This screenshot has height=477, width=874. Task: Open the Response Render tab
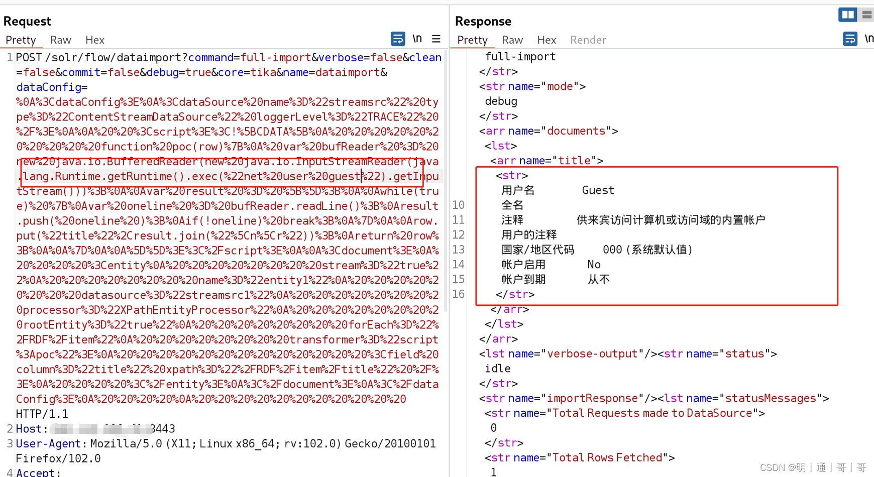tap(588, 40)
